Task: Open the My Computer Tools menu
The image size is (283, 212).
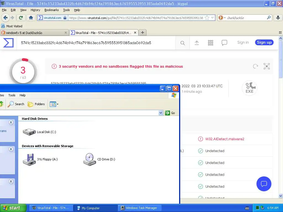Action: (x=12, y=95)
